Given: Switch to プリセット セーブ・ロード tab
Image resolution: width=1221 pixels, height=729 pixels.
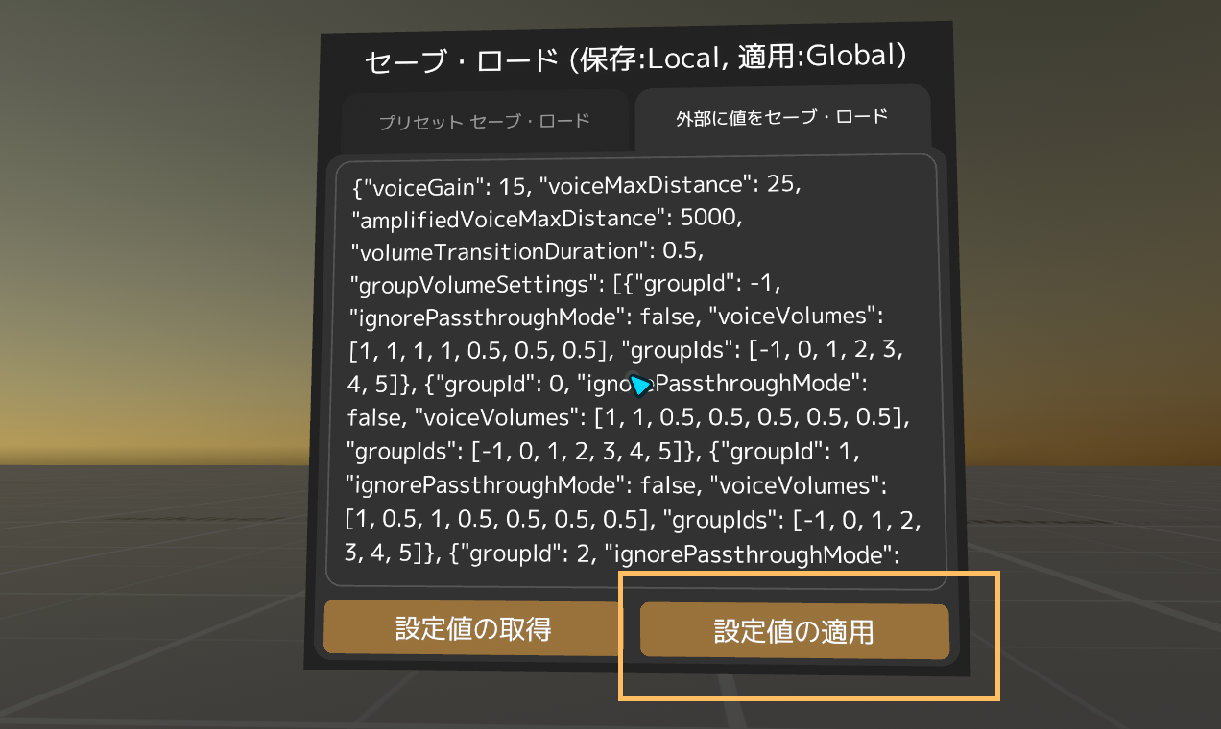Looking at the screenshot, I should 485,122.
